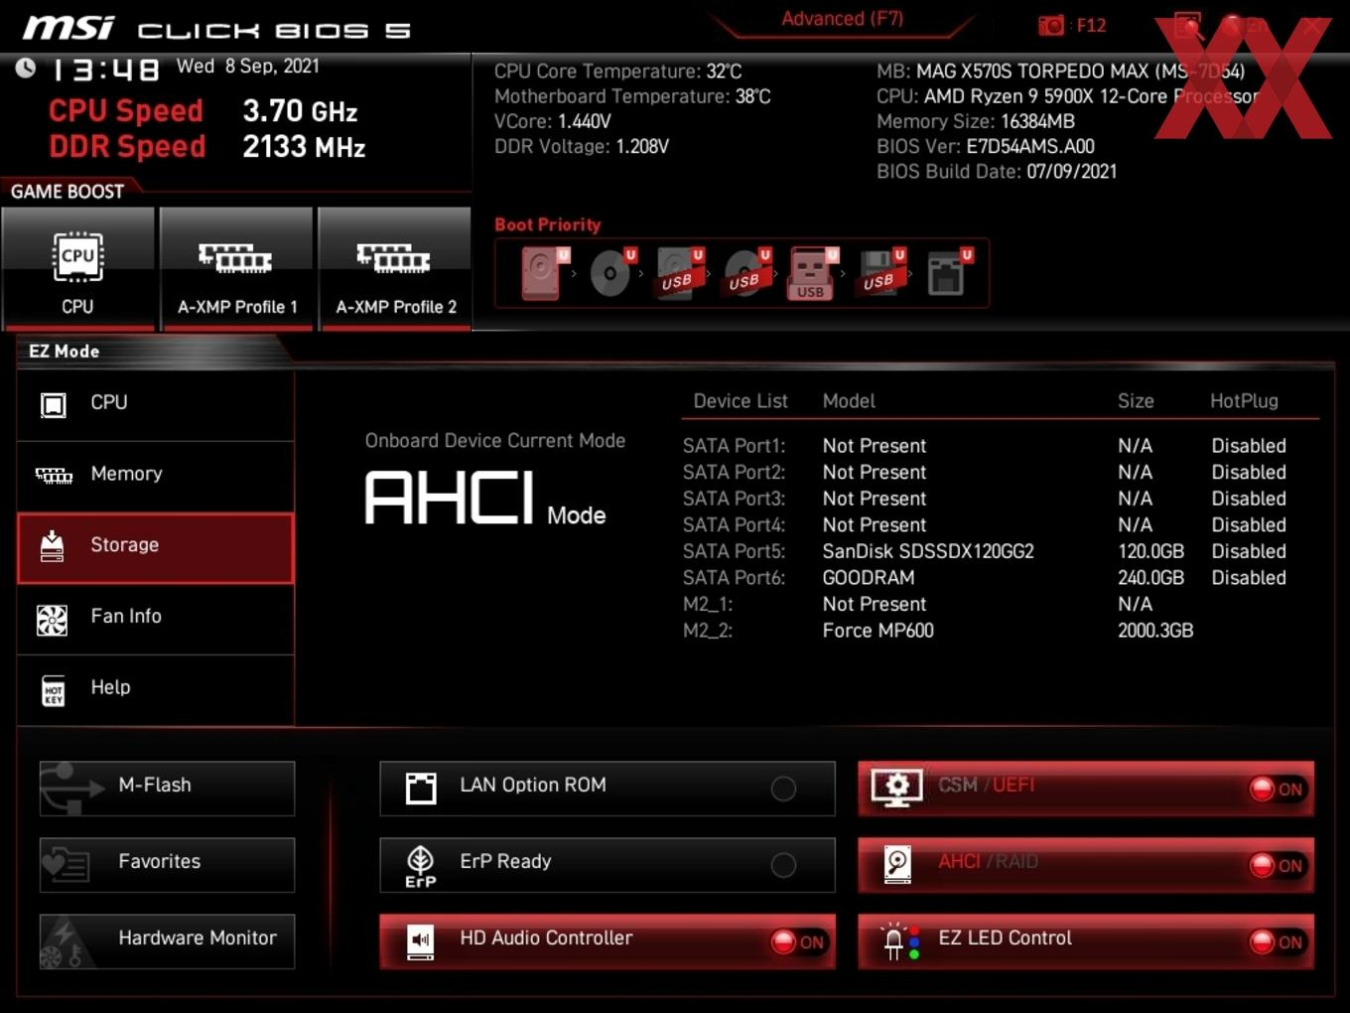The height and width of the screenshot is (1013, 1350).
Task: Enable LAN Option ROM
Action: pyautogui.click(x=783, y=789)
